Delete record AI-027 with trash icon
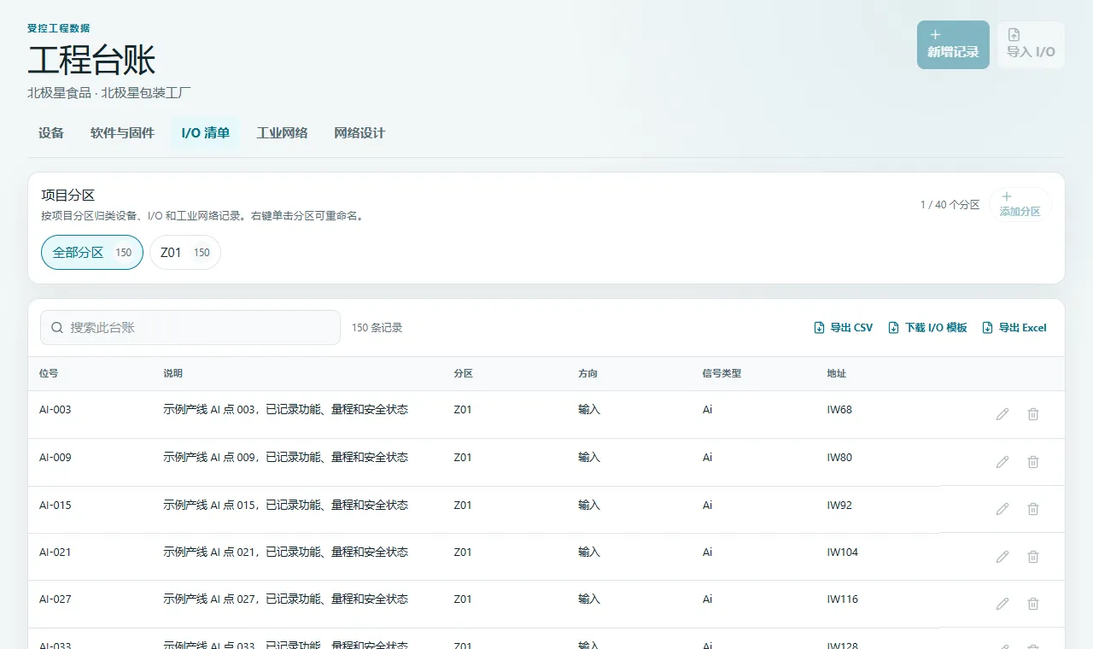Viewport: 1093px width, 649px height. pyautogui.click(x=1033, y=604)
